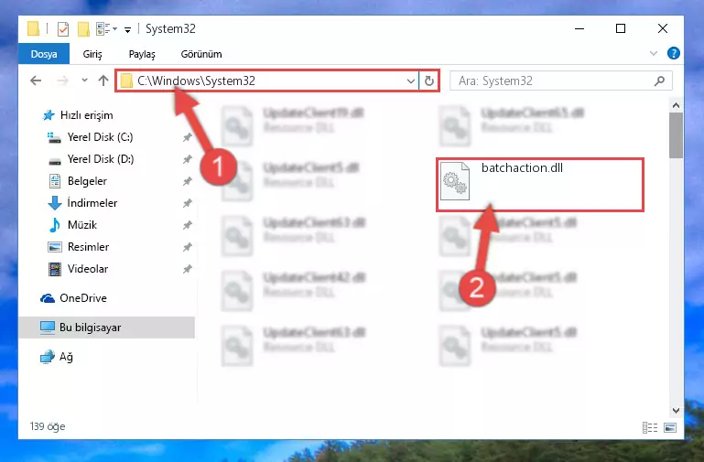Click the Properties checkmark icon in title bar
Viewport: 704px width, 462px height.
(63, 29)
